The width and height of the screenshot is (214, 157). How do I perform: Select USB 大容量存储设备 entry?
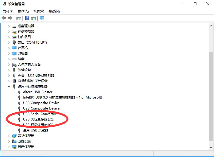pyautogui.click(x=38, y=119)
